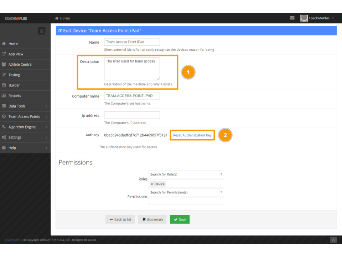Click the CoachMePlus user avatar
The width and height of the screenshot is (342, 257).
[x=304, y=18]
